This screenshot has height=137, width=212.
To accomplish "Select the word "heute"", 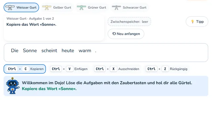I will 68,50.
